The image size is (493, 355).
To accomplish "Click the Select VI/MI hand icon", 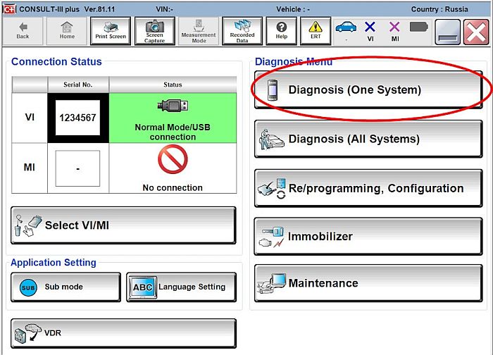I will pos(28,225).
